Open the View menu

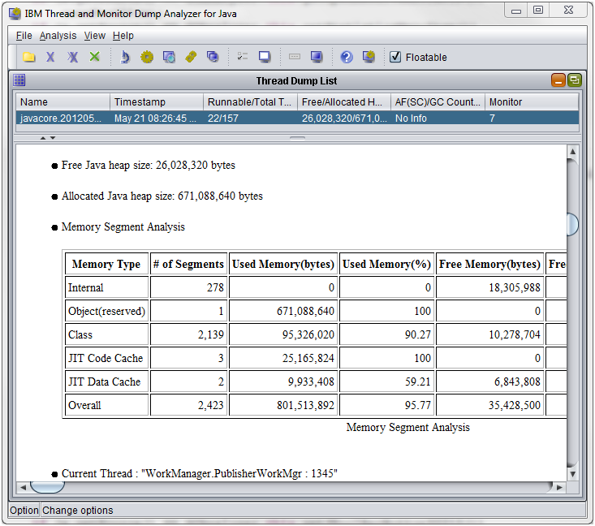(x=95, y=36)
